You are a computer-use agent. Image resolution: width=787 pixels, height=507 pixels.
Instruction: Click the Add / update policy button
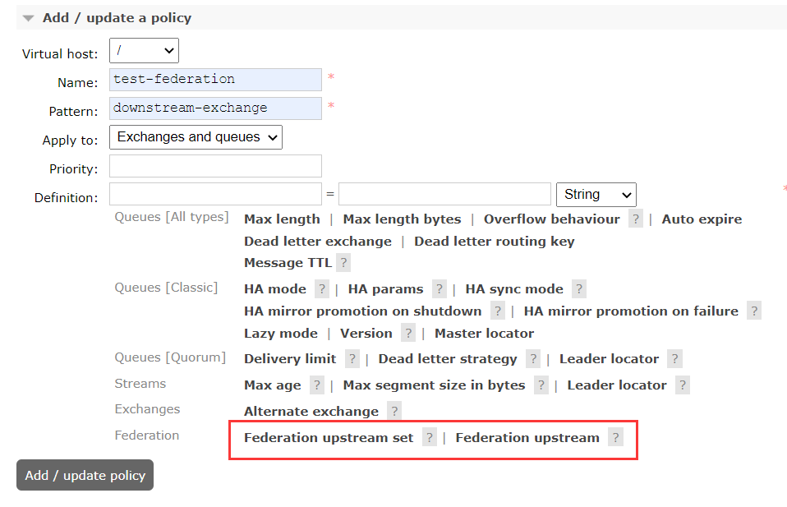tap(85, 475)
